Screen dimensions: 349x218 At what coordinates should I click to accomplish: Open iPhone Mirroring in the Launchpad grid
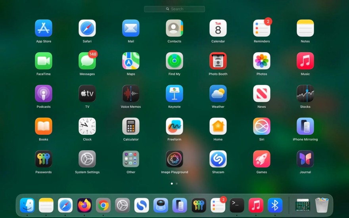(305, 126)
